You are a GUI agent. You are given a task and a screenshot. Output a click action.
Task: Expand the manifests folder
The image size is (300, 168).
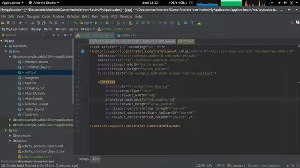pyautogui.click(x=6, y=46)
